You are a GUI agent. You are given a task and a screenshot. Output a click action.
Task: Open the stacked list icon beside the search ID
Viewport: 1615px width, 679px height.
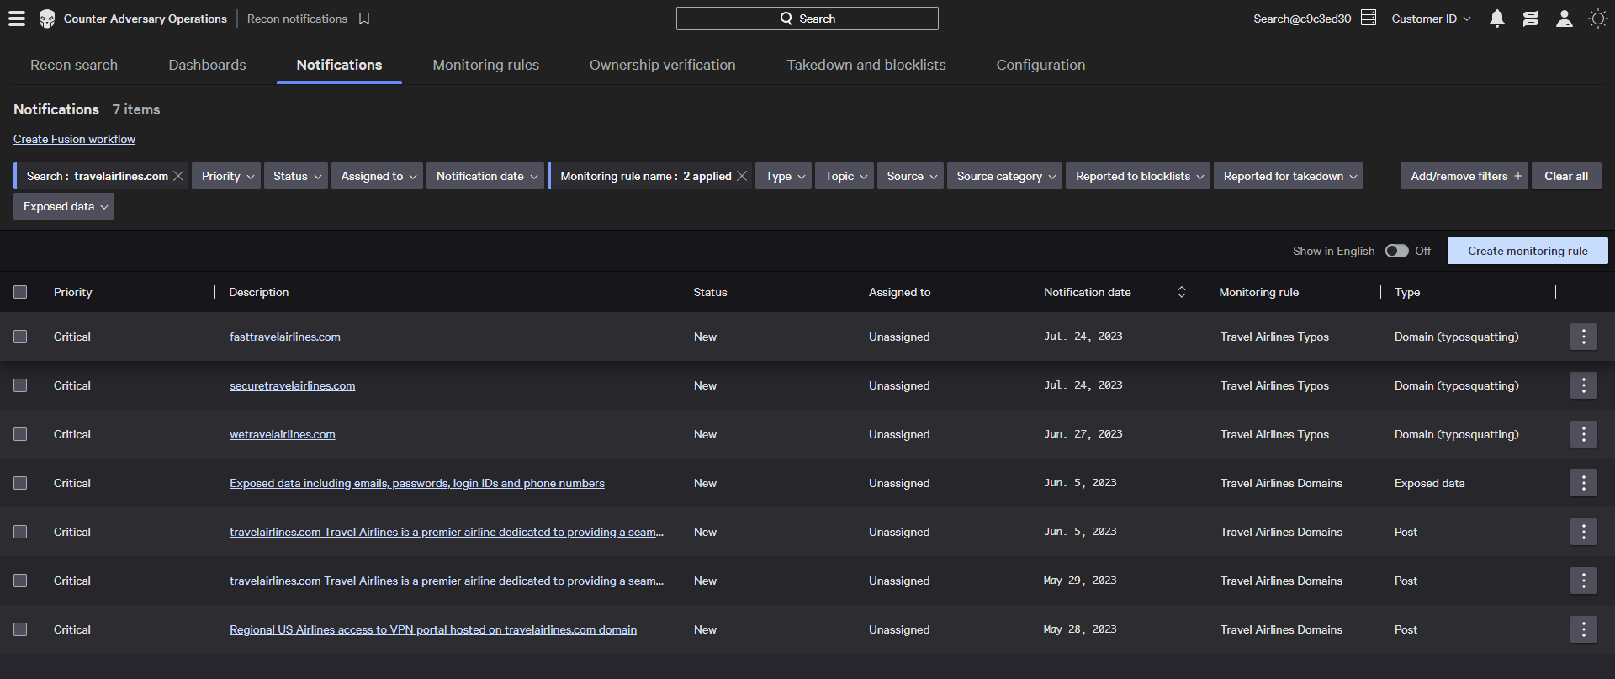tap(1369, 18)
